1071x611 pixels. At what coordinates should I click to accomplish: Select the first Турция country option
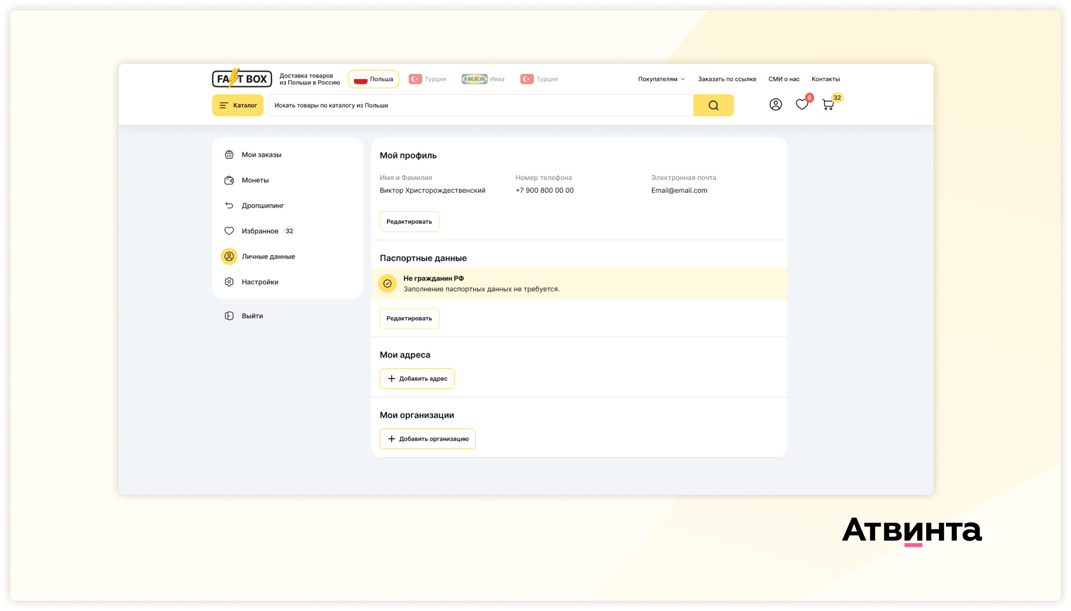(427, 79)
